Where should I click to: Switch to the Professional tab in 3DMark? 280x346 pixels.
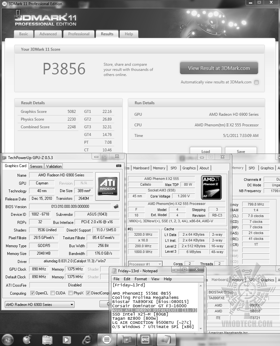pos(79,34)
